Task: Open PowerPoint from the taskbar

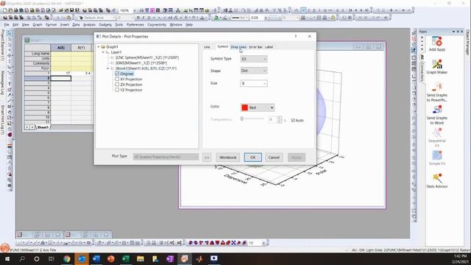Action: click(x=111, y=258)
